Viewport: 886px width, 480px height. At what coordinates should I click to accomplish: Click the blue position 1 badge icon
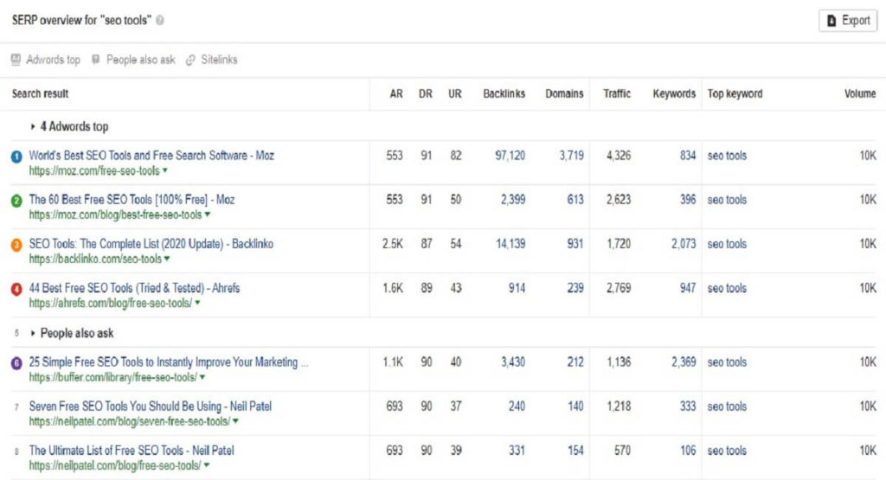point(16,157)
